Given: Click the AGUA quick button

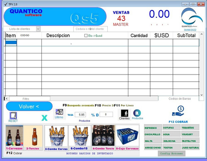Looking at the screenshot, I should [171, 134].
